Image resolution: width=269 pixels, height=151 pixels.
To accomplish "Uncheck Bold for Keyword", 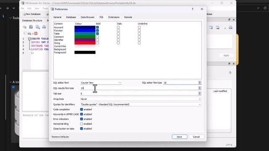I will [x=97, y=27].
